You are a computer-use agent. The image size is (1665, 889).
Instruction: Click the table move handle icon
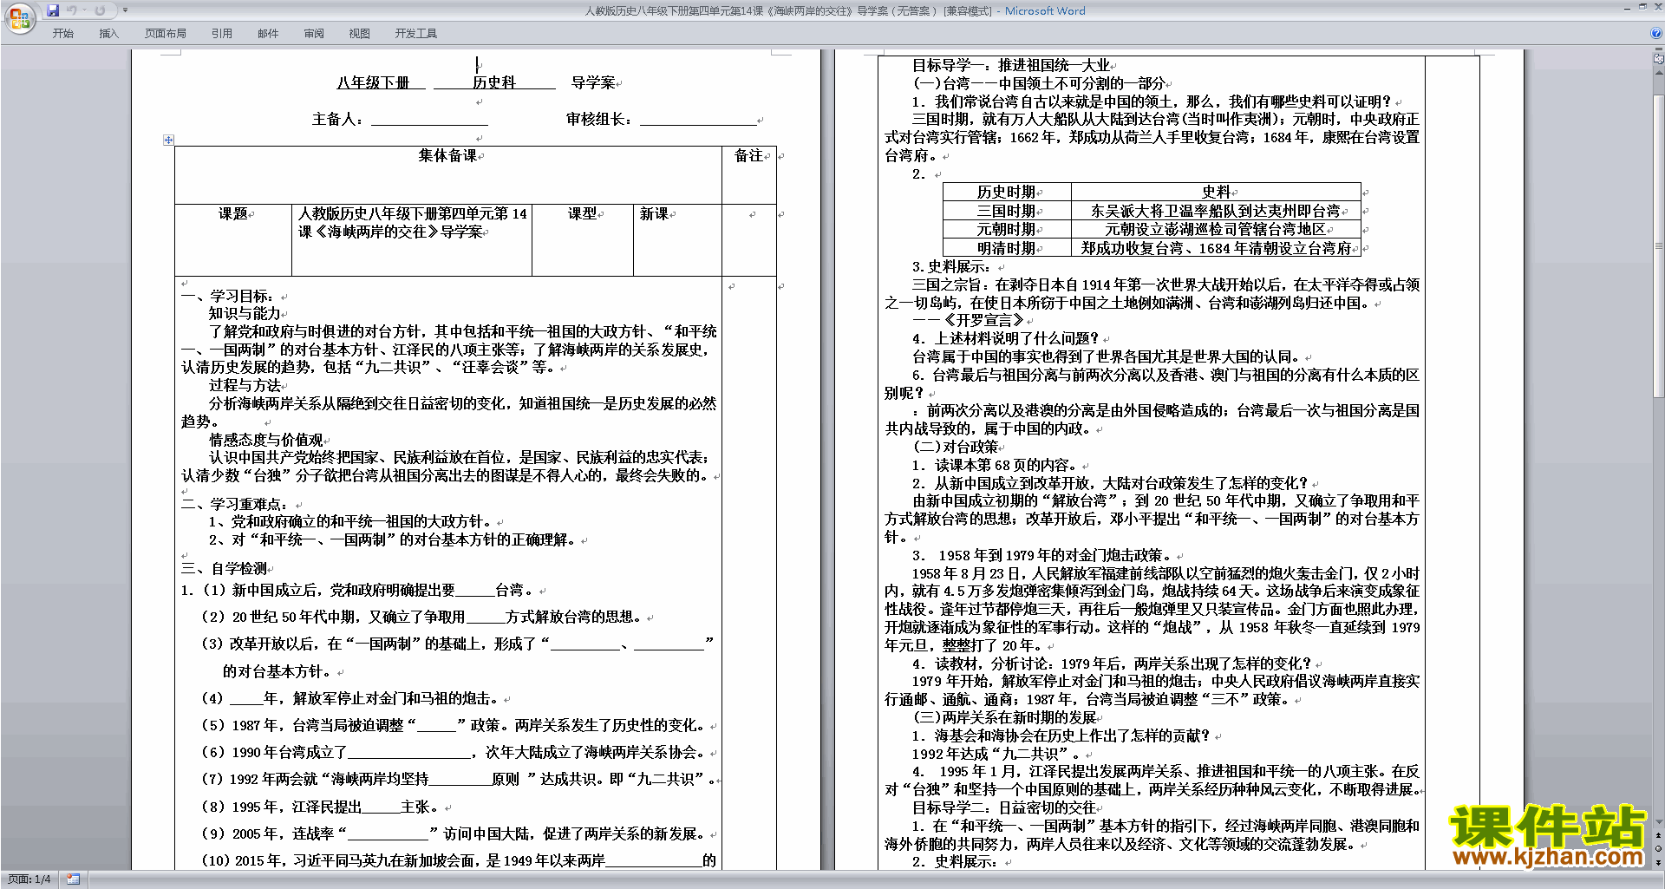point(168,140)
